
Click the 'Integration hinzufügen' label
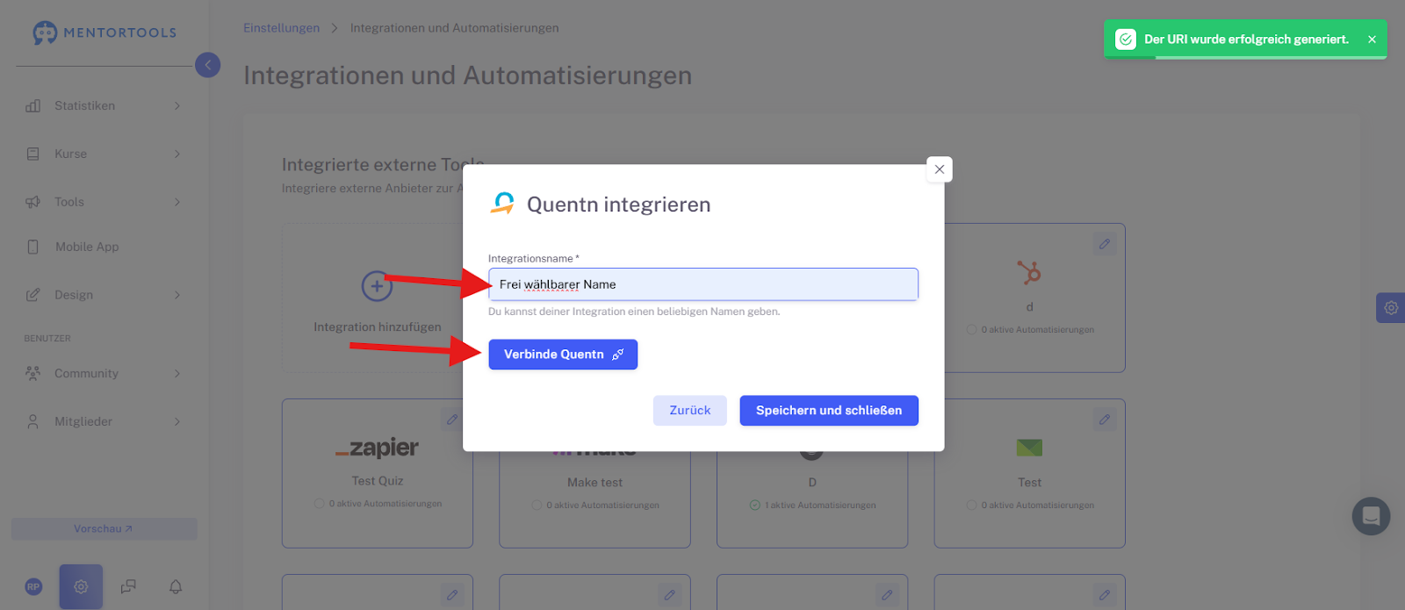coord(378,327)
